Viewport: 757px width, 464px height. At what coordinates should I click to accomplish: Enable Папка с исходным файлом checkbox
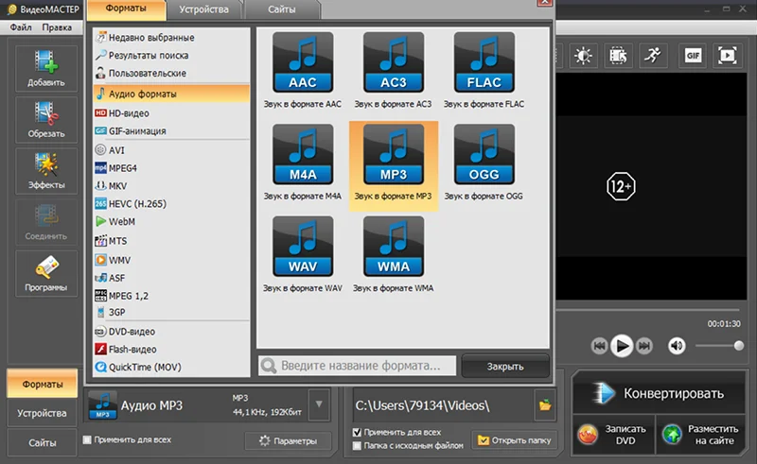(x=358, y=446)
